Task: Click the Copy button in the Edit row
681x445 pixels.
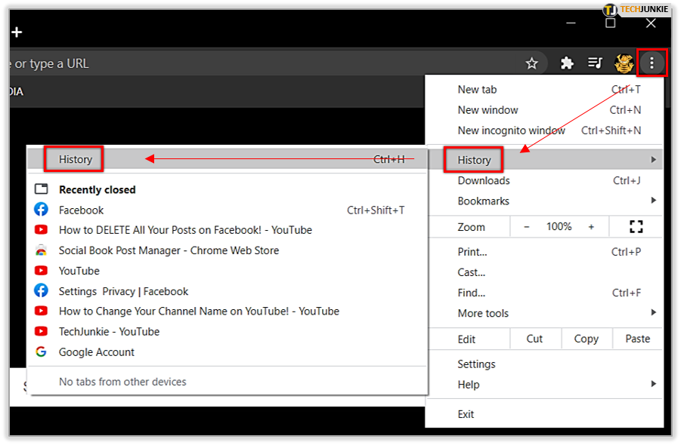Action: tap(587, 339)
